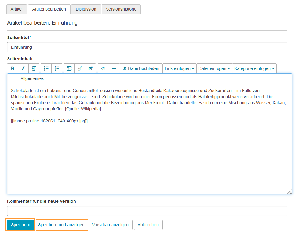Insert a horizontal rule line
The image size is (296, 236).
click(x=114, y=68)
